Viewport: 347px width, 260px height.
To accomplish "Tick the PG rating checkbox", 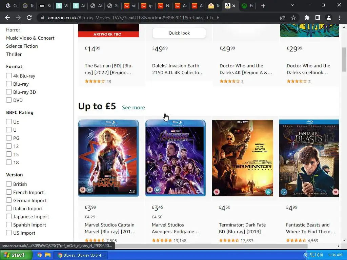I will pos(8,138).
